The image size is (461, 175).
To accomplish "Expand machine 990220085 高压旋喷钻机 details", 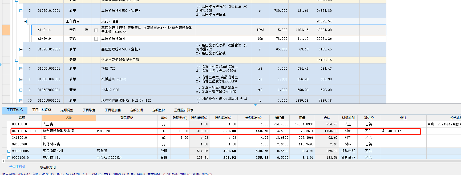I will point(9,151).
